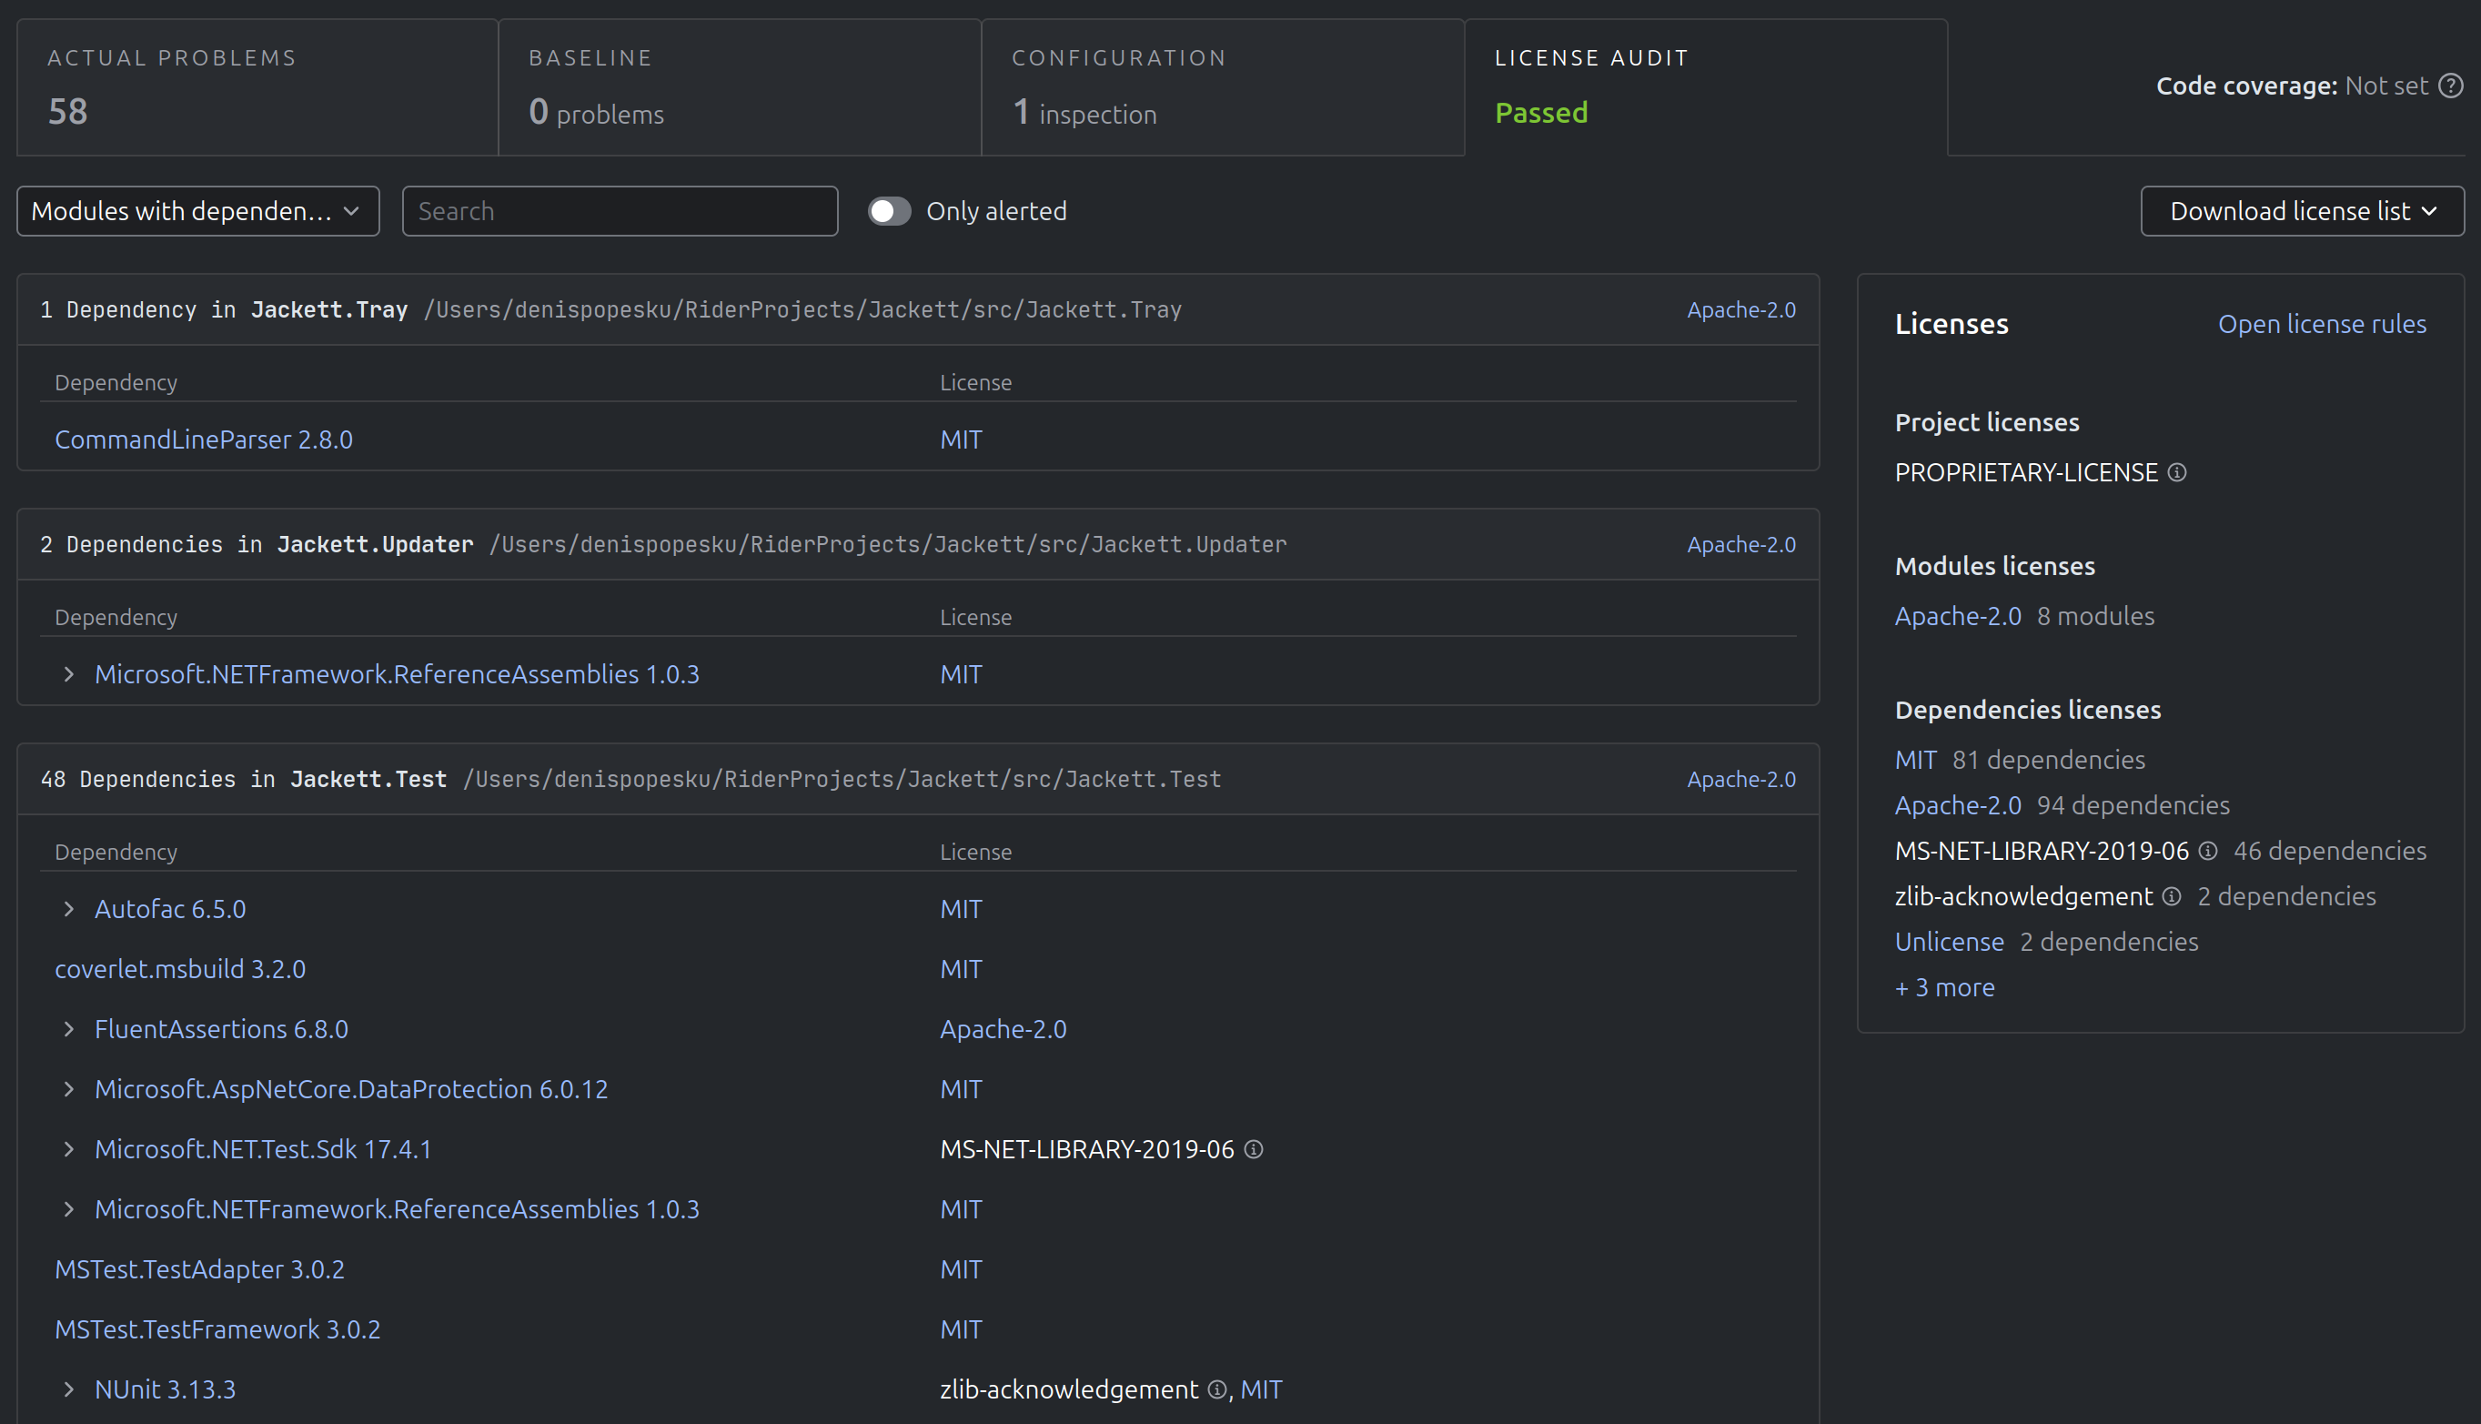Click the Jackett.Tray module path text
2481x1424 pixels.
pos(802,310)
